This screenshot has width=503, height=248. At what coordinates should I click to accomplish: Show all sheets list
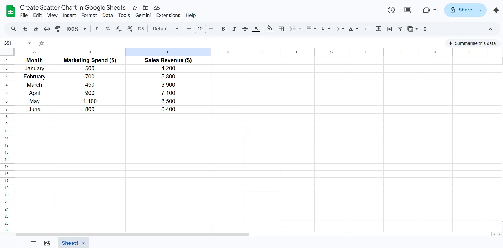coord(33,243)
